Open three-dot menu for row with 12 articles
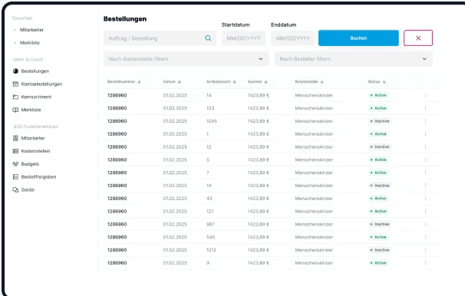 tap(425, 147)
